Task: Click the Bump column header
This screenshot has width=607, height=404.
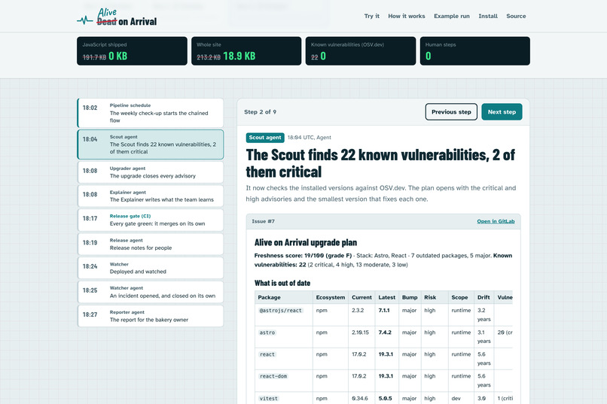Action: click(410, 297)
